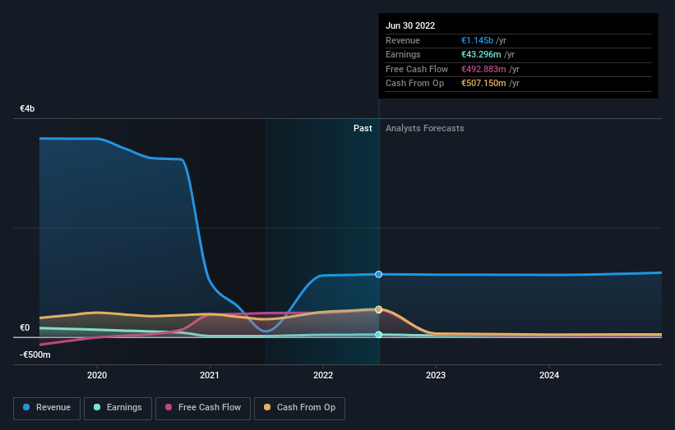Viewport: 675px width, 430px height.
Task: Click the Earnings row label in tooltip
Action: [403, 54]
